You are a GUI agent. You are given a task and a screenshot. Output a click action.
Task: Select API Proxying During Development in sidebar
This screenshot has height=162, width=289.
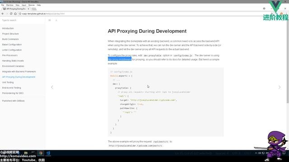[x=19, y=77]
